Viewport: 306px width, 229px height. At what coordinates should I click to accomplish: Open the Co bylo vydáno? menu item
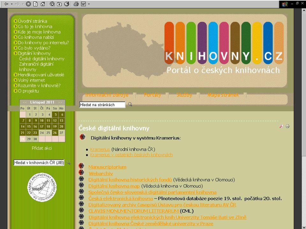click(x=34, y=48)
